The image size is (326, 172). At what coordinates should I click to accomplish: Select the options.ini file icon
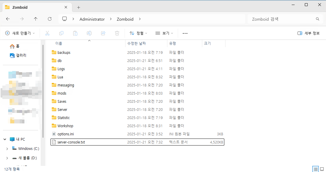(54, 134)
